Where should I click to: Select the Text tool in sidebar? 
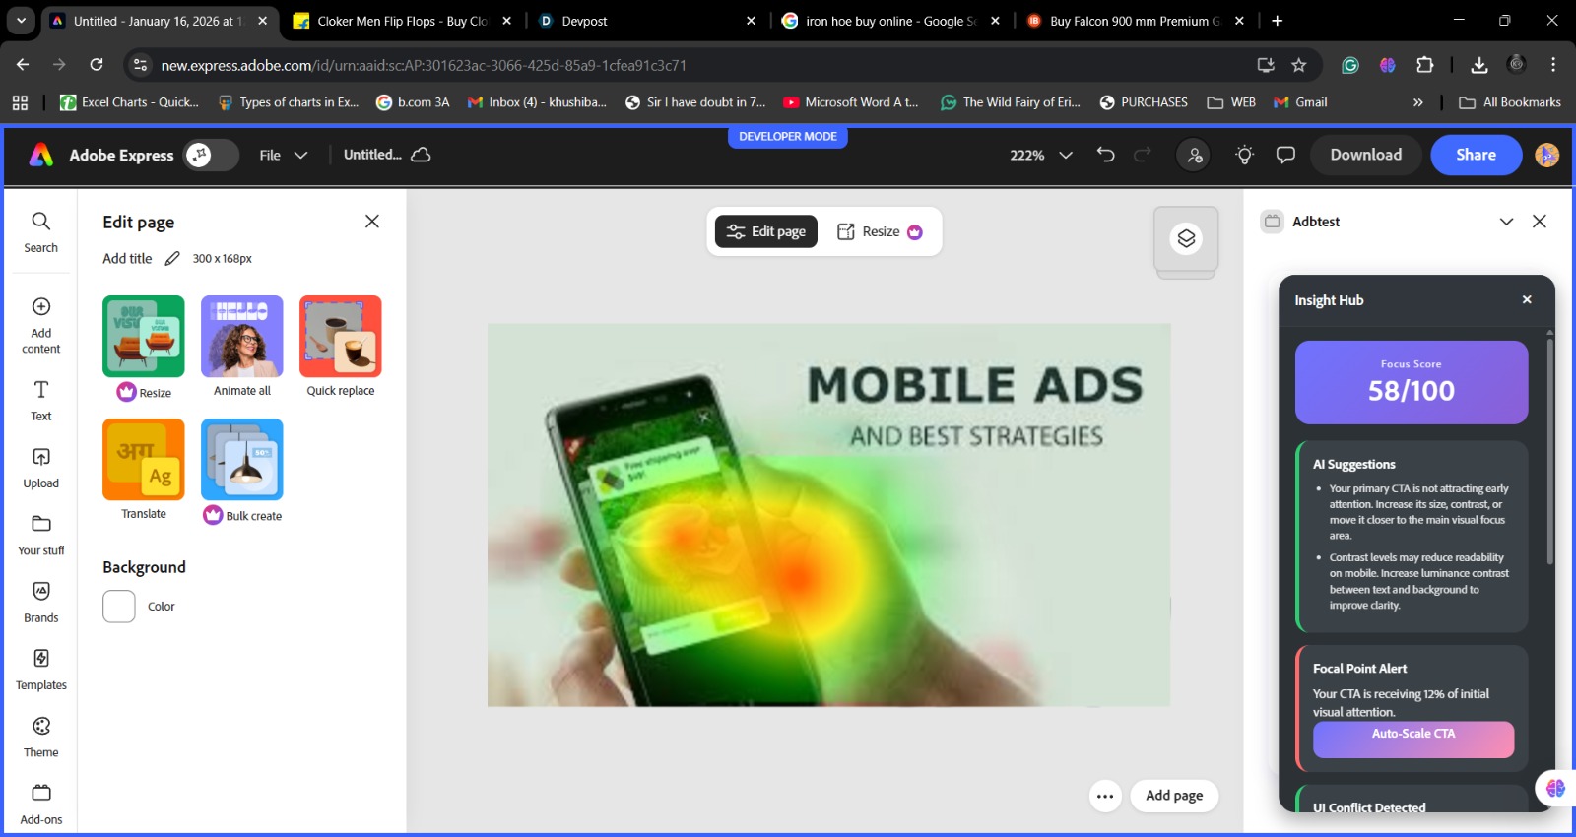click(x=40, y=401)
